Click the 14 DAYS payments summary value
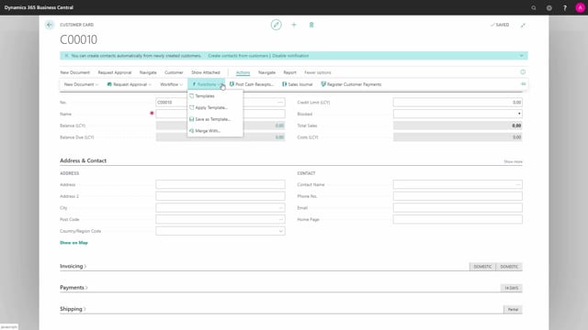Image resolution: width=588 pixels, height=330 pixels. click(x=511, y=288)
